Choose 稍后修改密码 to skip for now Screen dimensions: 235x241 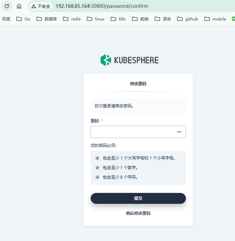click(x=138, y=213)
